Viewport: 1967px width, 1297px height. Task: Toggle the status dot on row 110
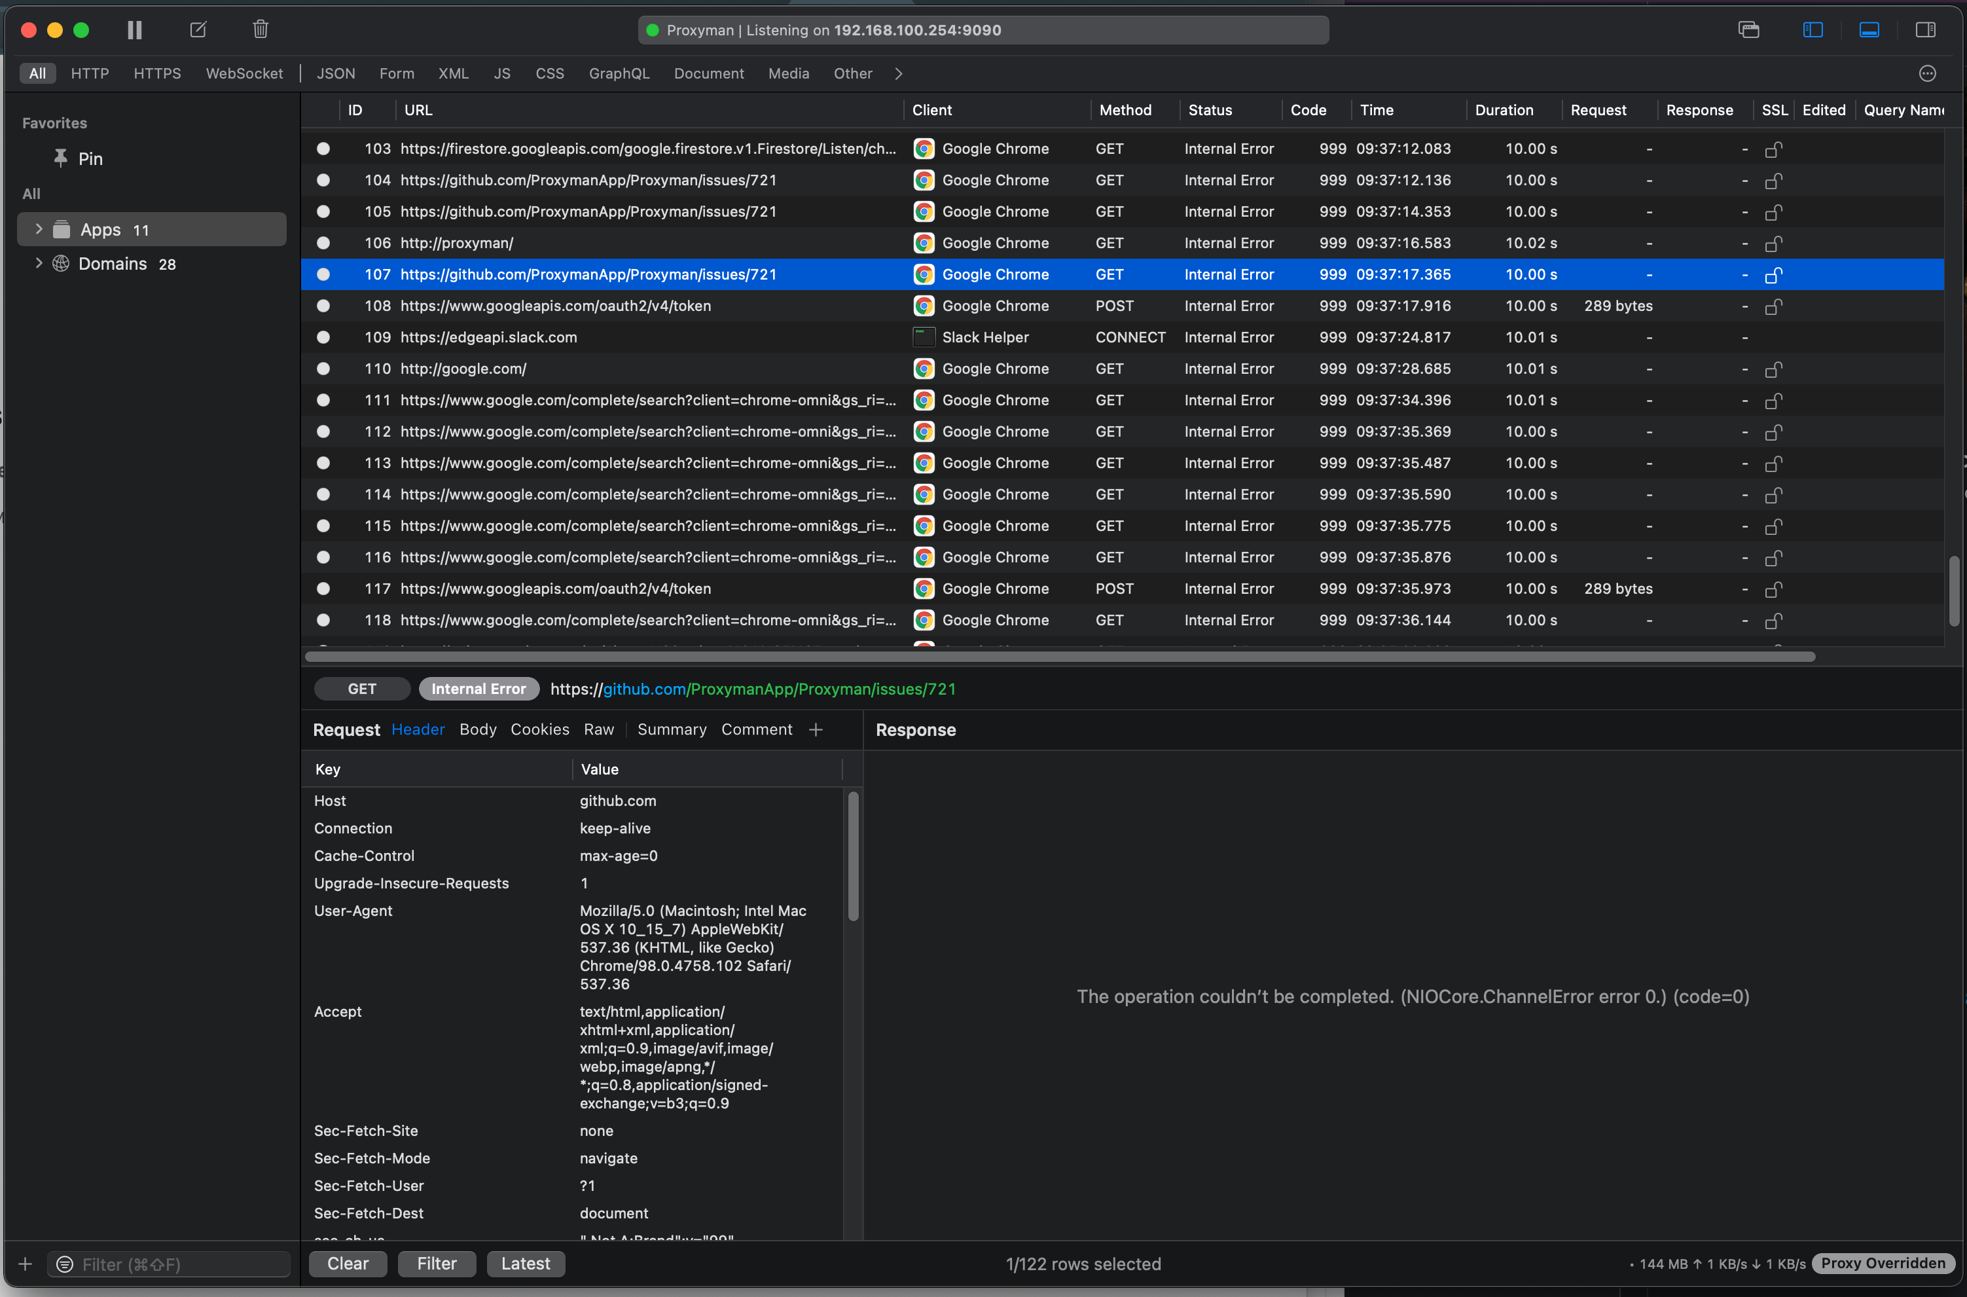[x=323, y=369]
